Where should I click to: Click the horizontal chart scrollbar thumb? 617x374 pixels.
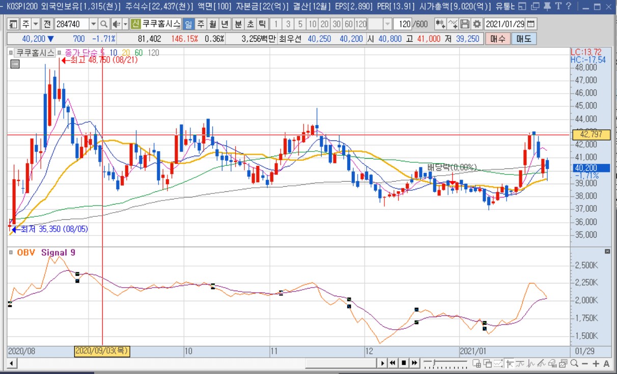click(x=340, y=363)
